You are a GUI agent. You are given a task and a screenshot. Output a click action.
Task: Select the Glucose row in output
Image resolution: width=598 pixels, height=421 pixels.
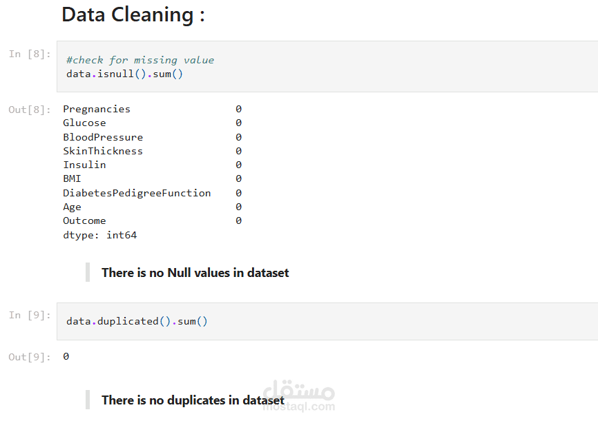[84, 123]
